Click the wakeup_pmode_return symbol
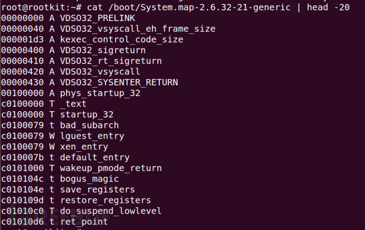Image resolution: width=365 pixels, height=230 pixels. (x=111, y=168)
